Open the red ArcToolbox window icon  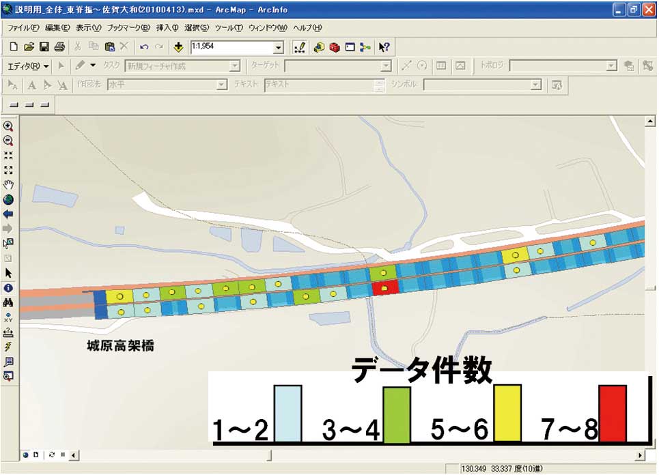335,47
